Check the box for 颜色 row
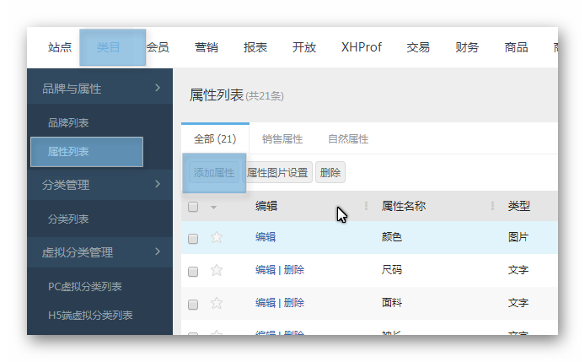This screenshot has width=585, height=362. tap(193, 239)
